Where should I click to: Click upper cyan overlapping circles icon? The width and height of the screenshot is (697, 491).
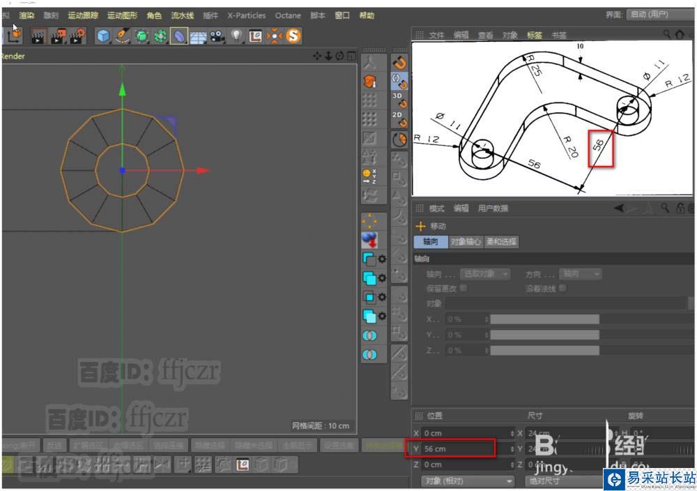tap(369, 335)
